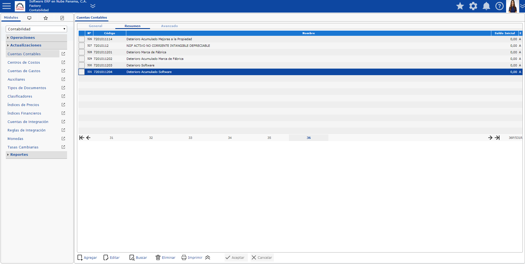Viewport: 525px width, 264px height.
Task: Check row 528 Deterioro Marca de Fábrica
Action: (x=82, y=52)
